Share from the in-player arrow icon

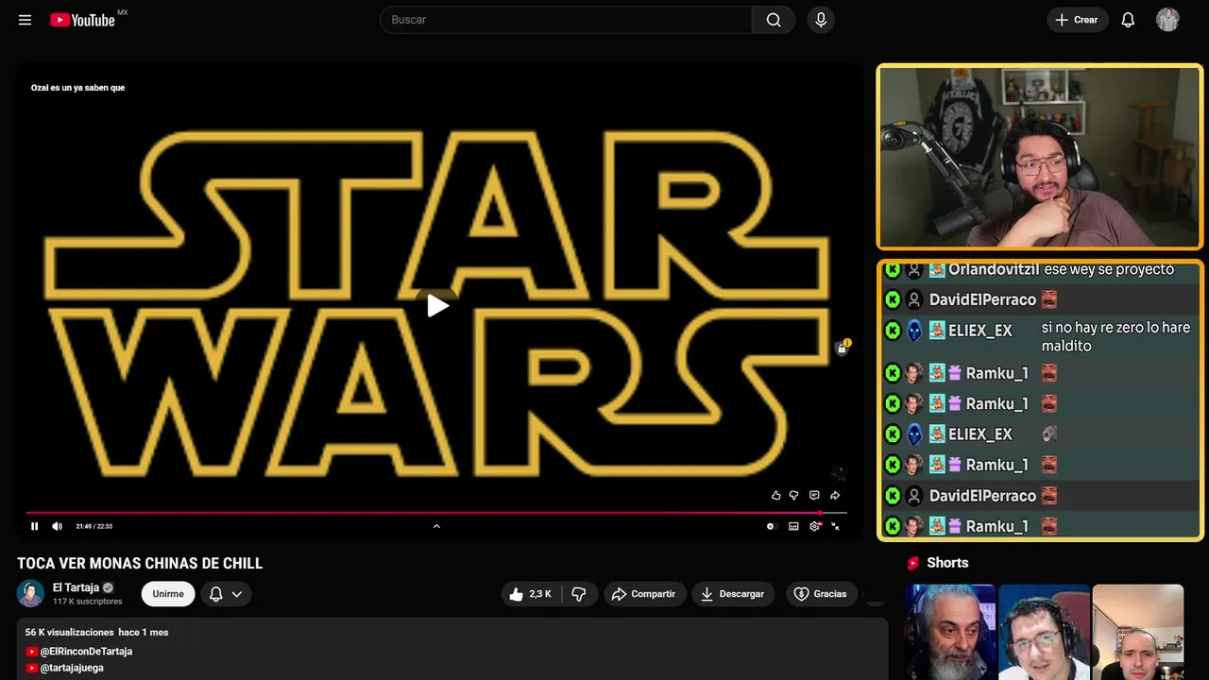[x=835, y=495]
